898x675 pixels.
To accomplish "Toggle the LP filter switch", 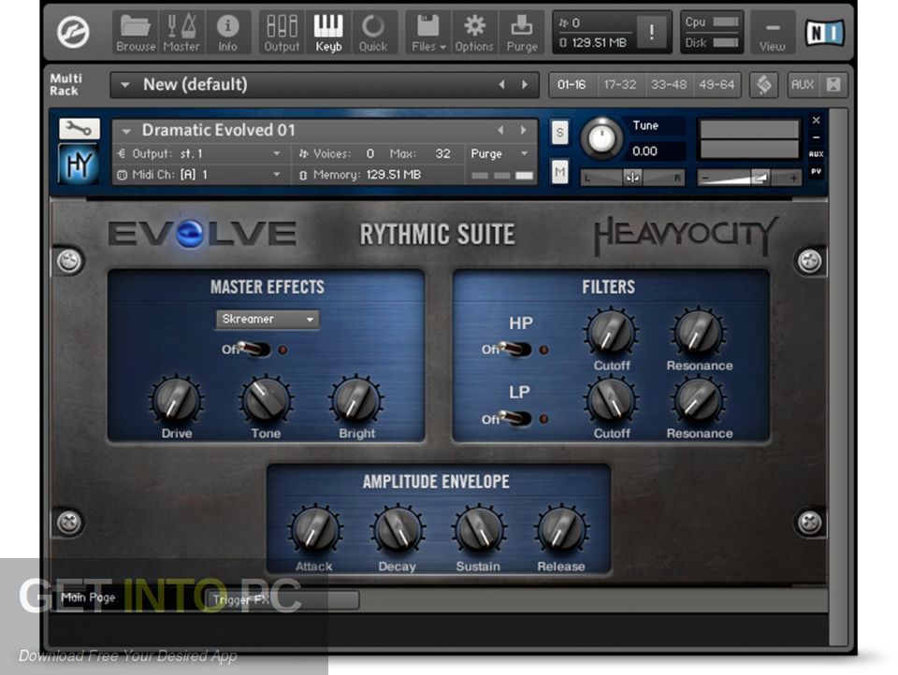I will pos(514,419).
